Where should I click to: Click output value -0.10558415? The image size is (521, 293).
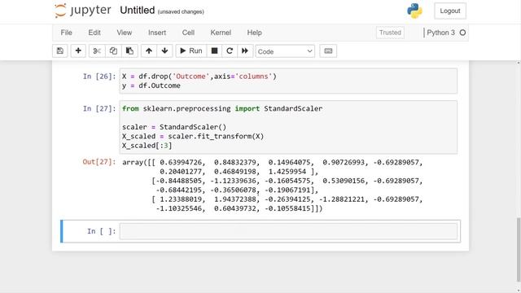[x=287, y=208]
